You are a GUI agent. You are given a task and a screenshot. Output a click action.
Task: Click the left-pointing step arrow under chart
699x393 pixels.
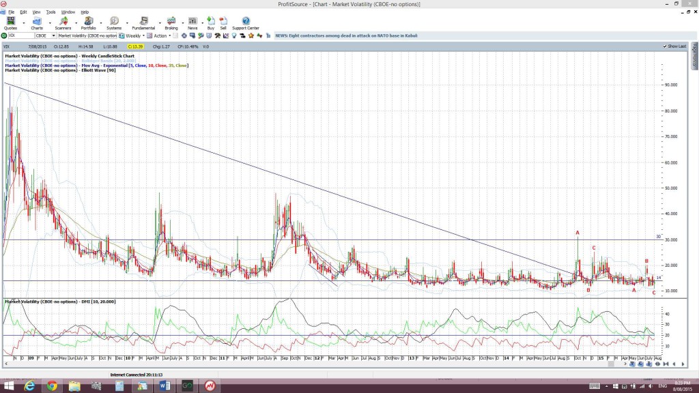tap(674, 364)
